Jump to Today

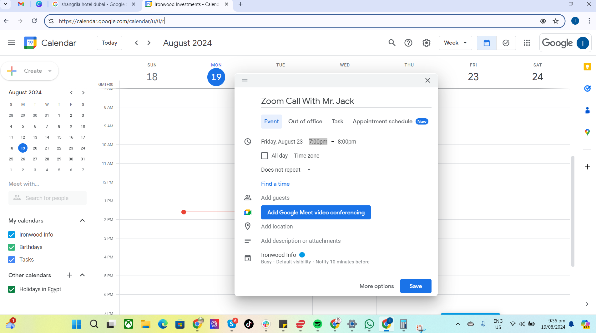tap(109, 43)
